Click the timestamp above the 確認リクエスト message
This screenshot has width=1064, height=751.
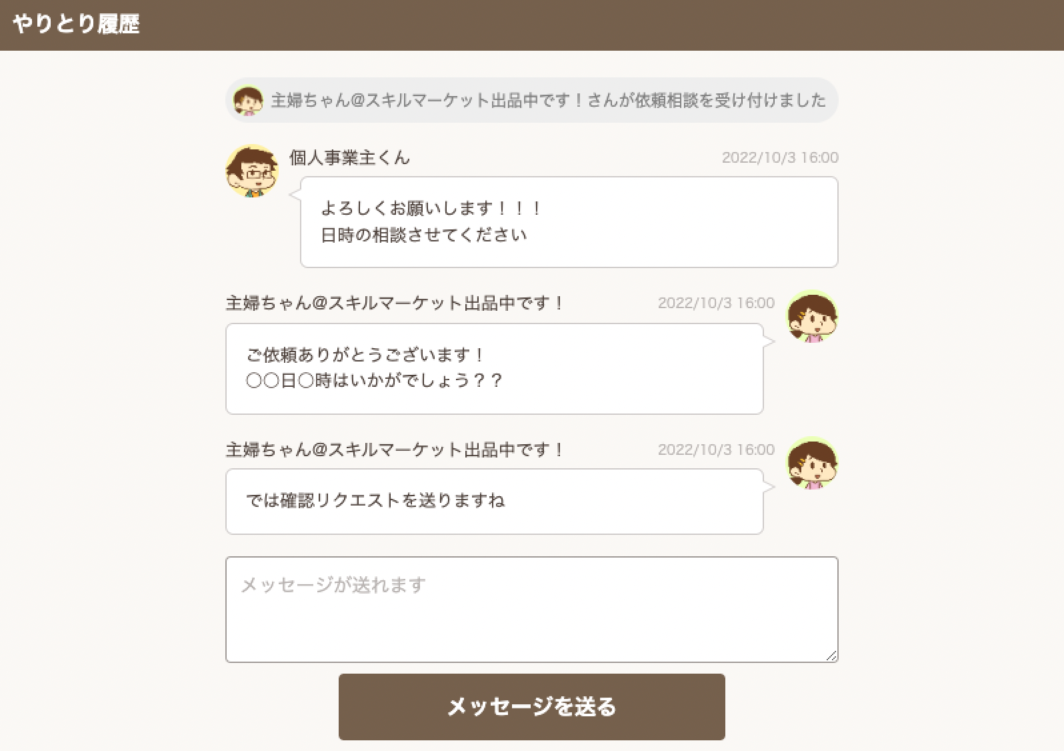coord(715,450)
